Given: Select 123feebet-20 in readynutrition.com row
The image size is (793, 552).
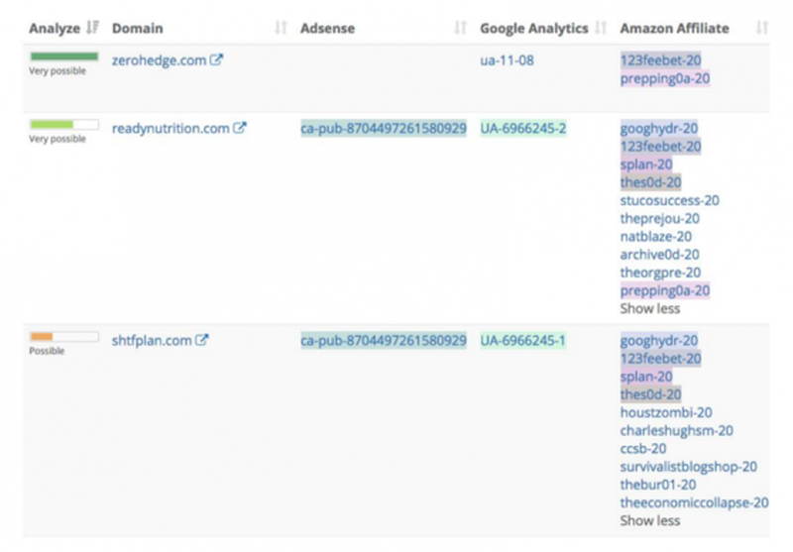Looking at the screenshot, I should pos(660,147).
